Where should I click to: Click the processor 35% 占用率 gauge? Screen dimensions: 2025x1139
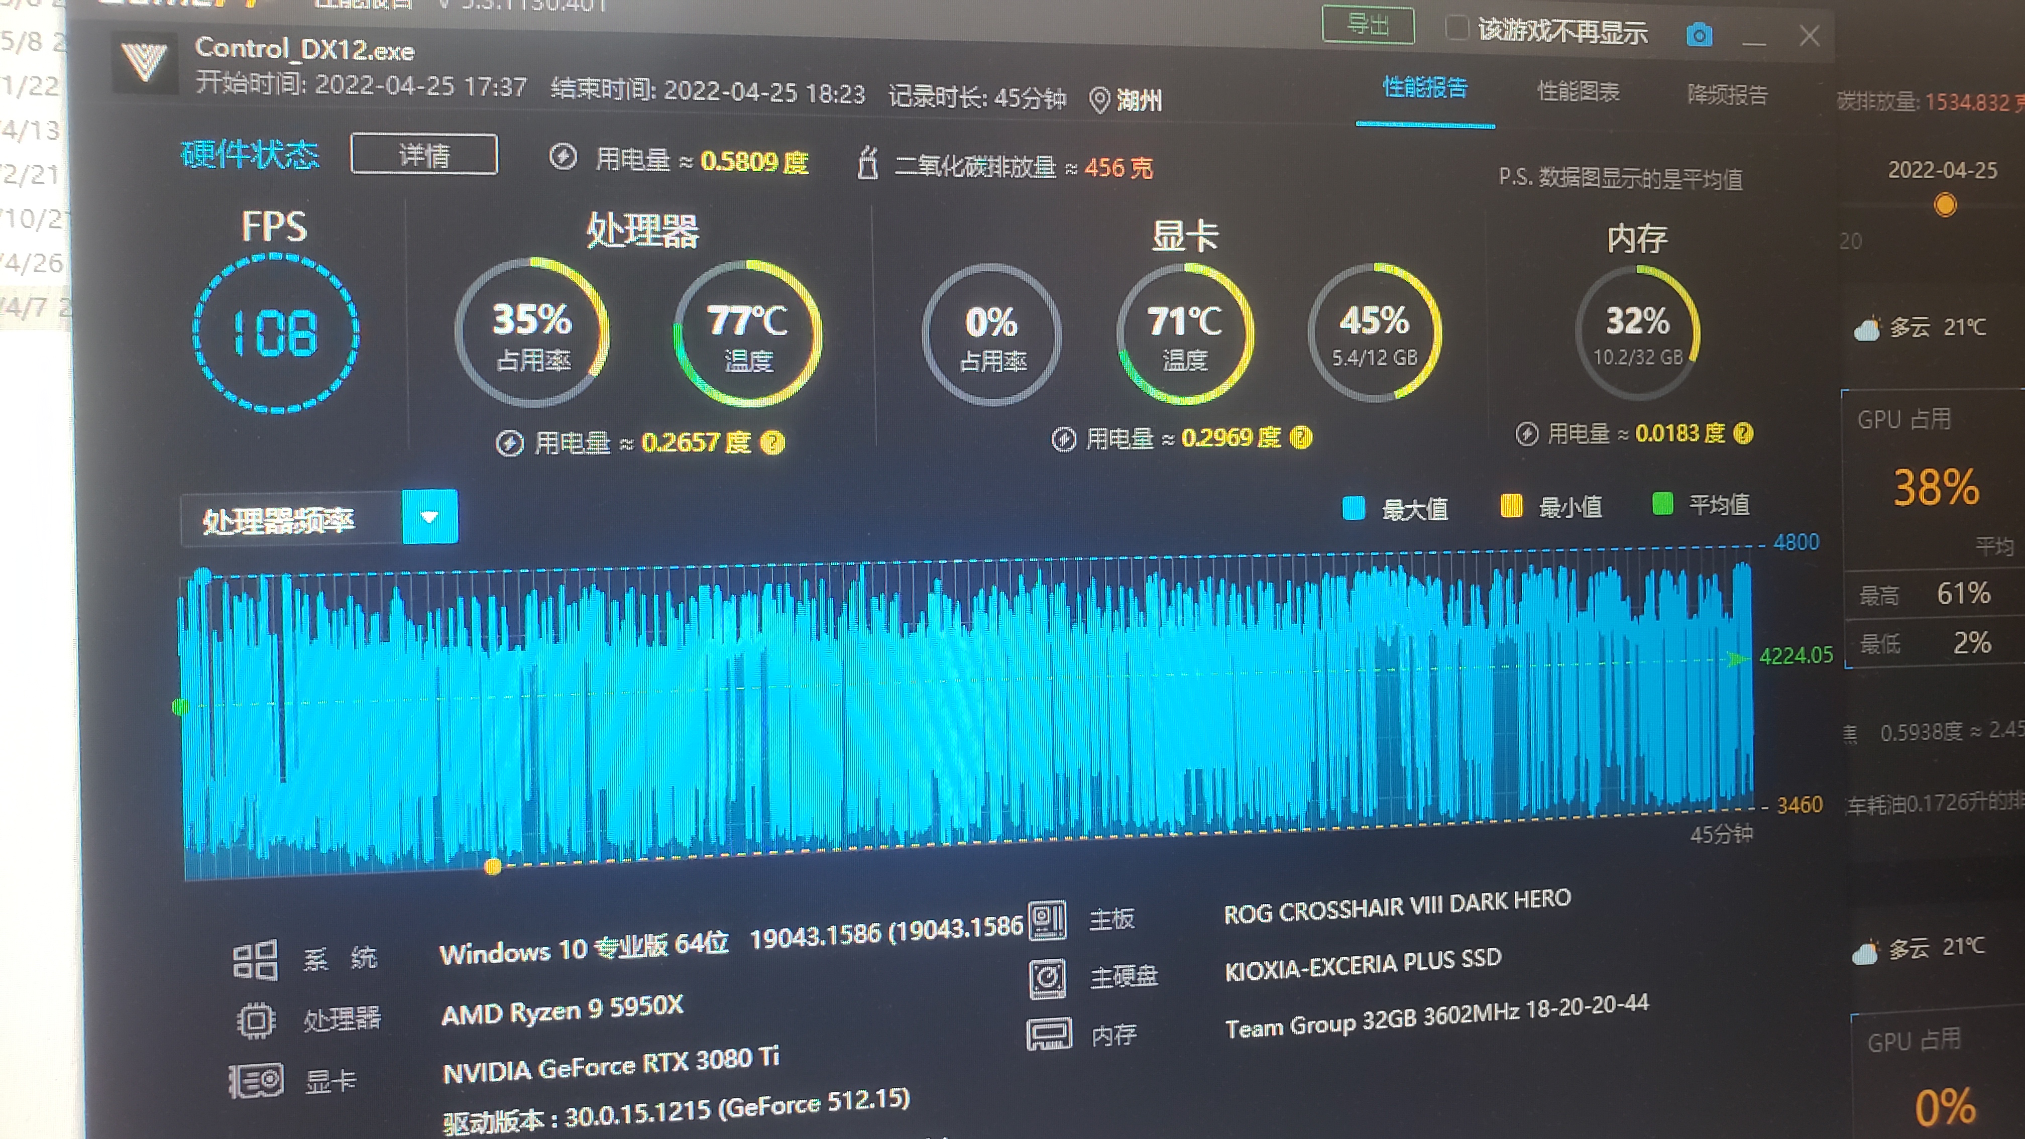pyautogui.click(x=532, y=332)
